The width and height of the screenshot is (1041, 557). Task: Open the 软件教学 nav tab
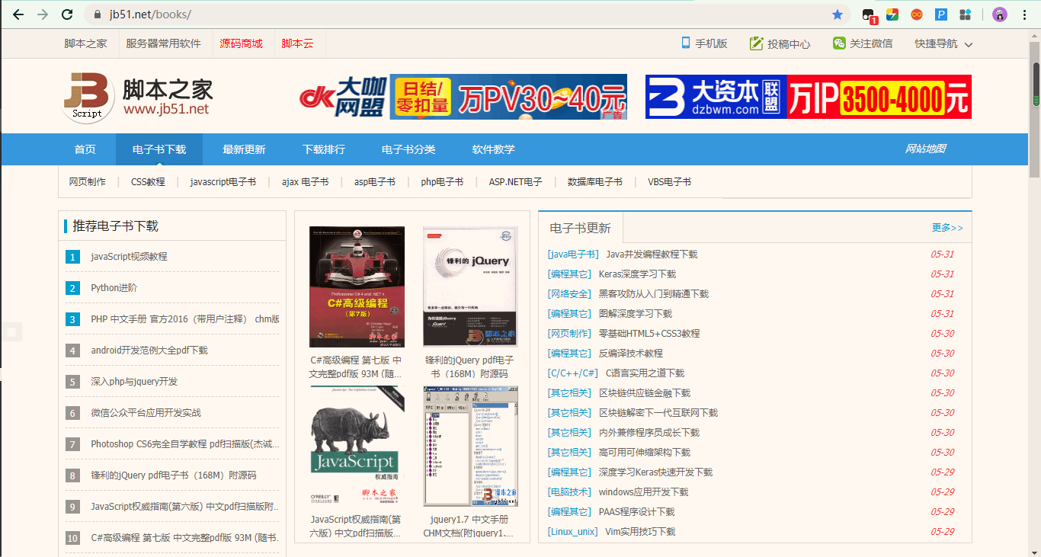point(493,149)
